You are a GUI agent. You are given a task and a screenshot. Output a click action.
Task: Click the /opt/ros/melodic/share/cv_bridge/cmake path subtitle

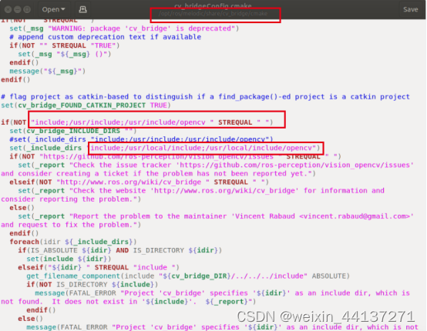pos(213,14)
